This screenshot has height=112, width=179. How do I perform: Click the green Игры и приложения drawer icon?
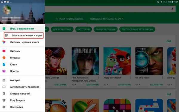pos(4,29)
